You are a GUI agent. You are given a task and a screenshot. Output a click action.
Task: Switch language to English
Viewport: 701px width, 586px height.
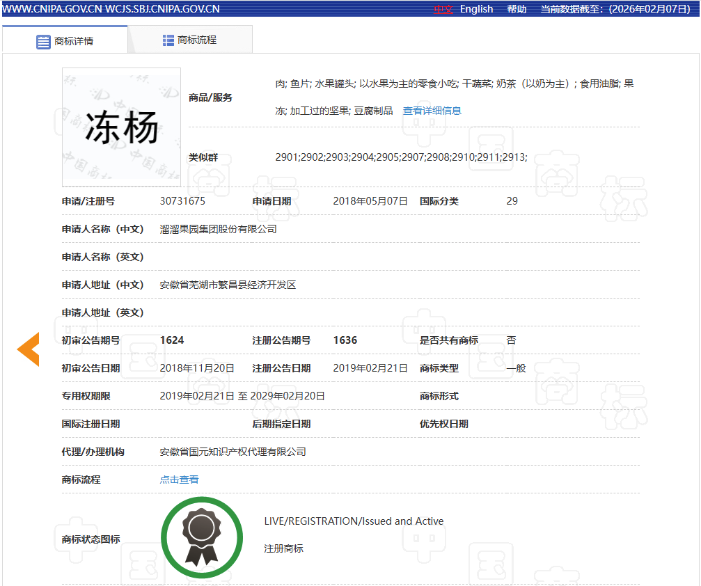(476, 9)
